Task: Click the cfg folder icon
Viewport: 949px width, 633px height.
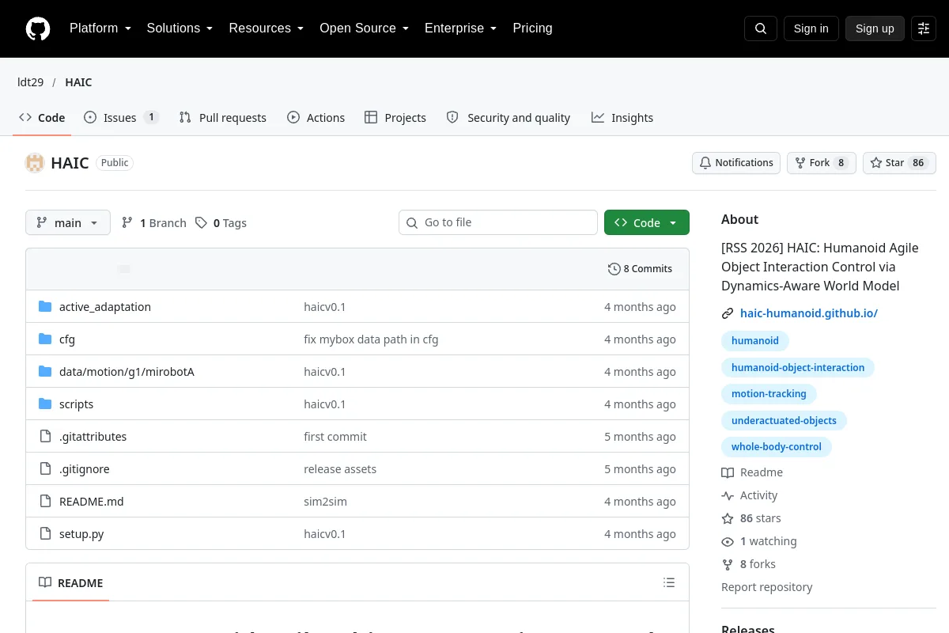Action: [45, 339]
